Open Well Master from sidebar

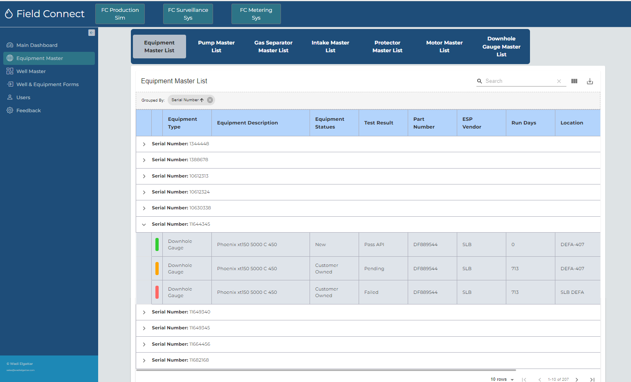pyautogui.click(x=49, y=71)
